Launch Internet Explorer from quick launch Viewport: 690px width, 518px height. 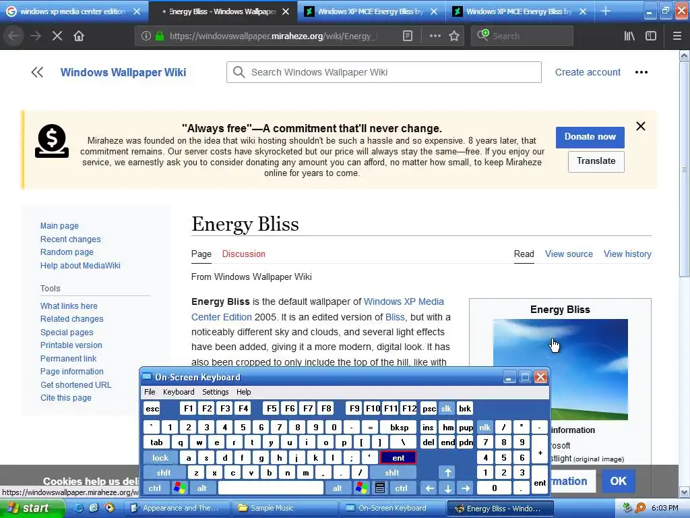(80, 508)
